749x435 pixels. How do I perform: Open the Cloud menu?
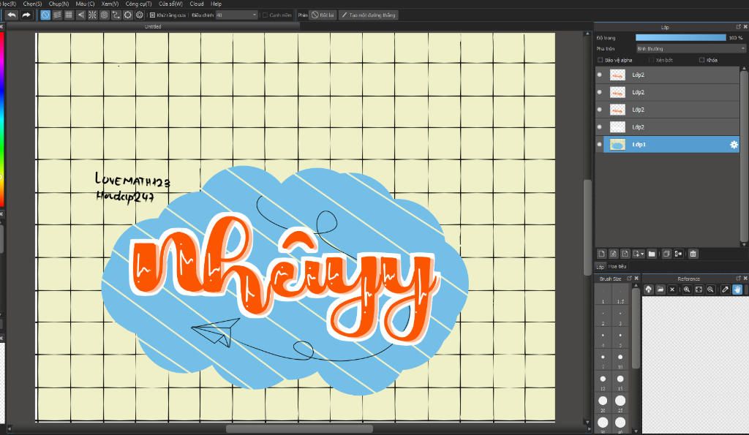pyautogui.click(x=196, y=4)
